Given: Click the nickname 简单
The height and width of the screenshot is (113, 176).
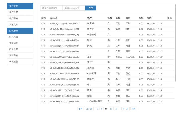Looking at the screenshot, I should 89,90.
